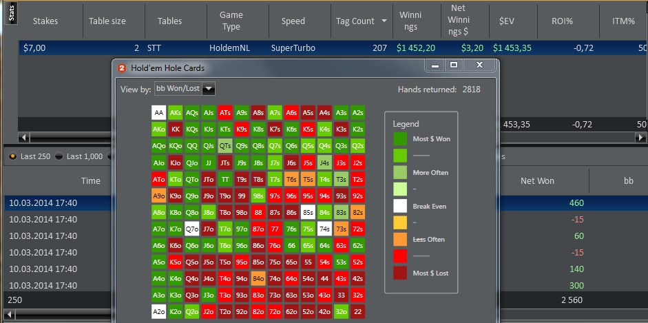Screen dimensions: 648x323
Task: Click the QTs hole card cell
Action: [x=225, y=146]
